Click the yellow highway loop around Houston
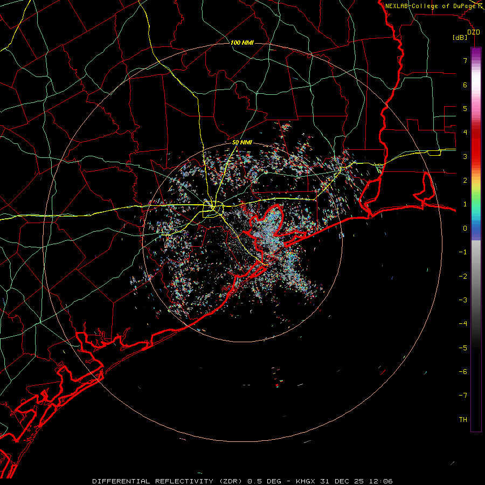Screen dimensions: 485x485 213,210
